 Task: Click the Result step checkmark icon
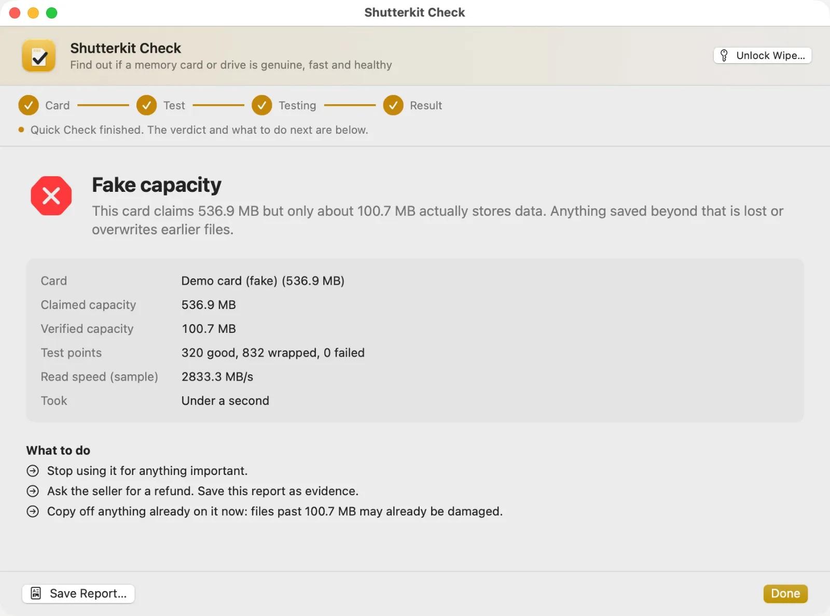393,105
